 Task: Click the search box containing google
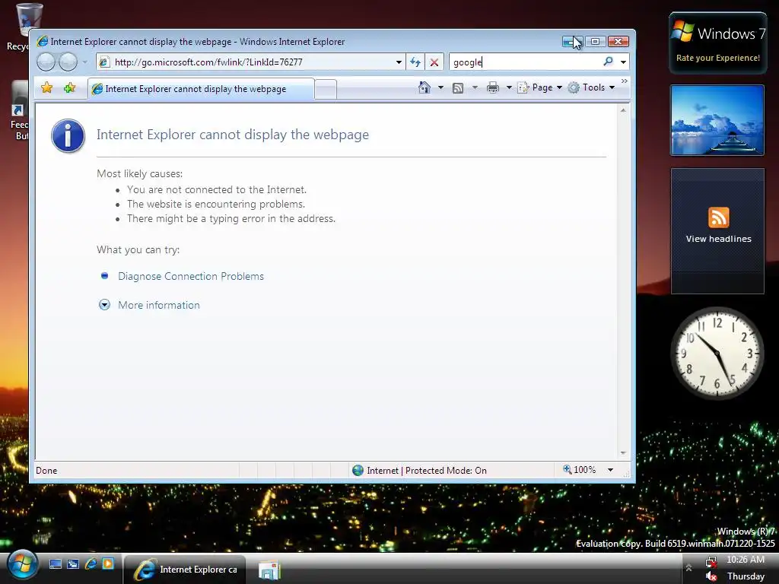click(525, 62)
